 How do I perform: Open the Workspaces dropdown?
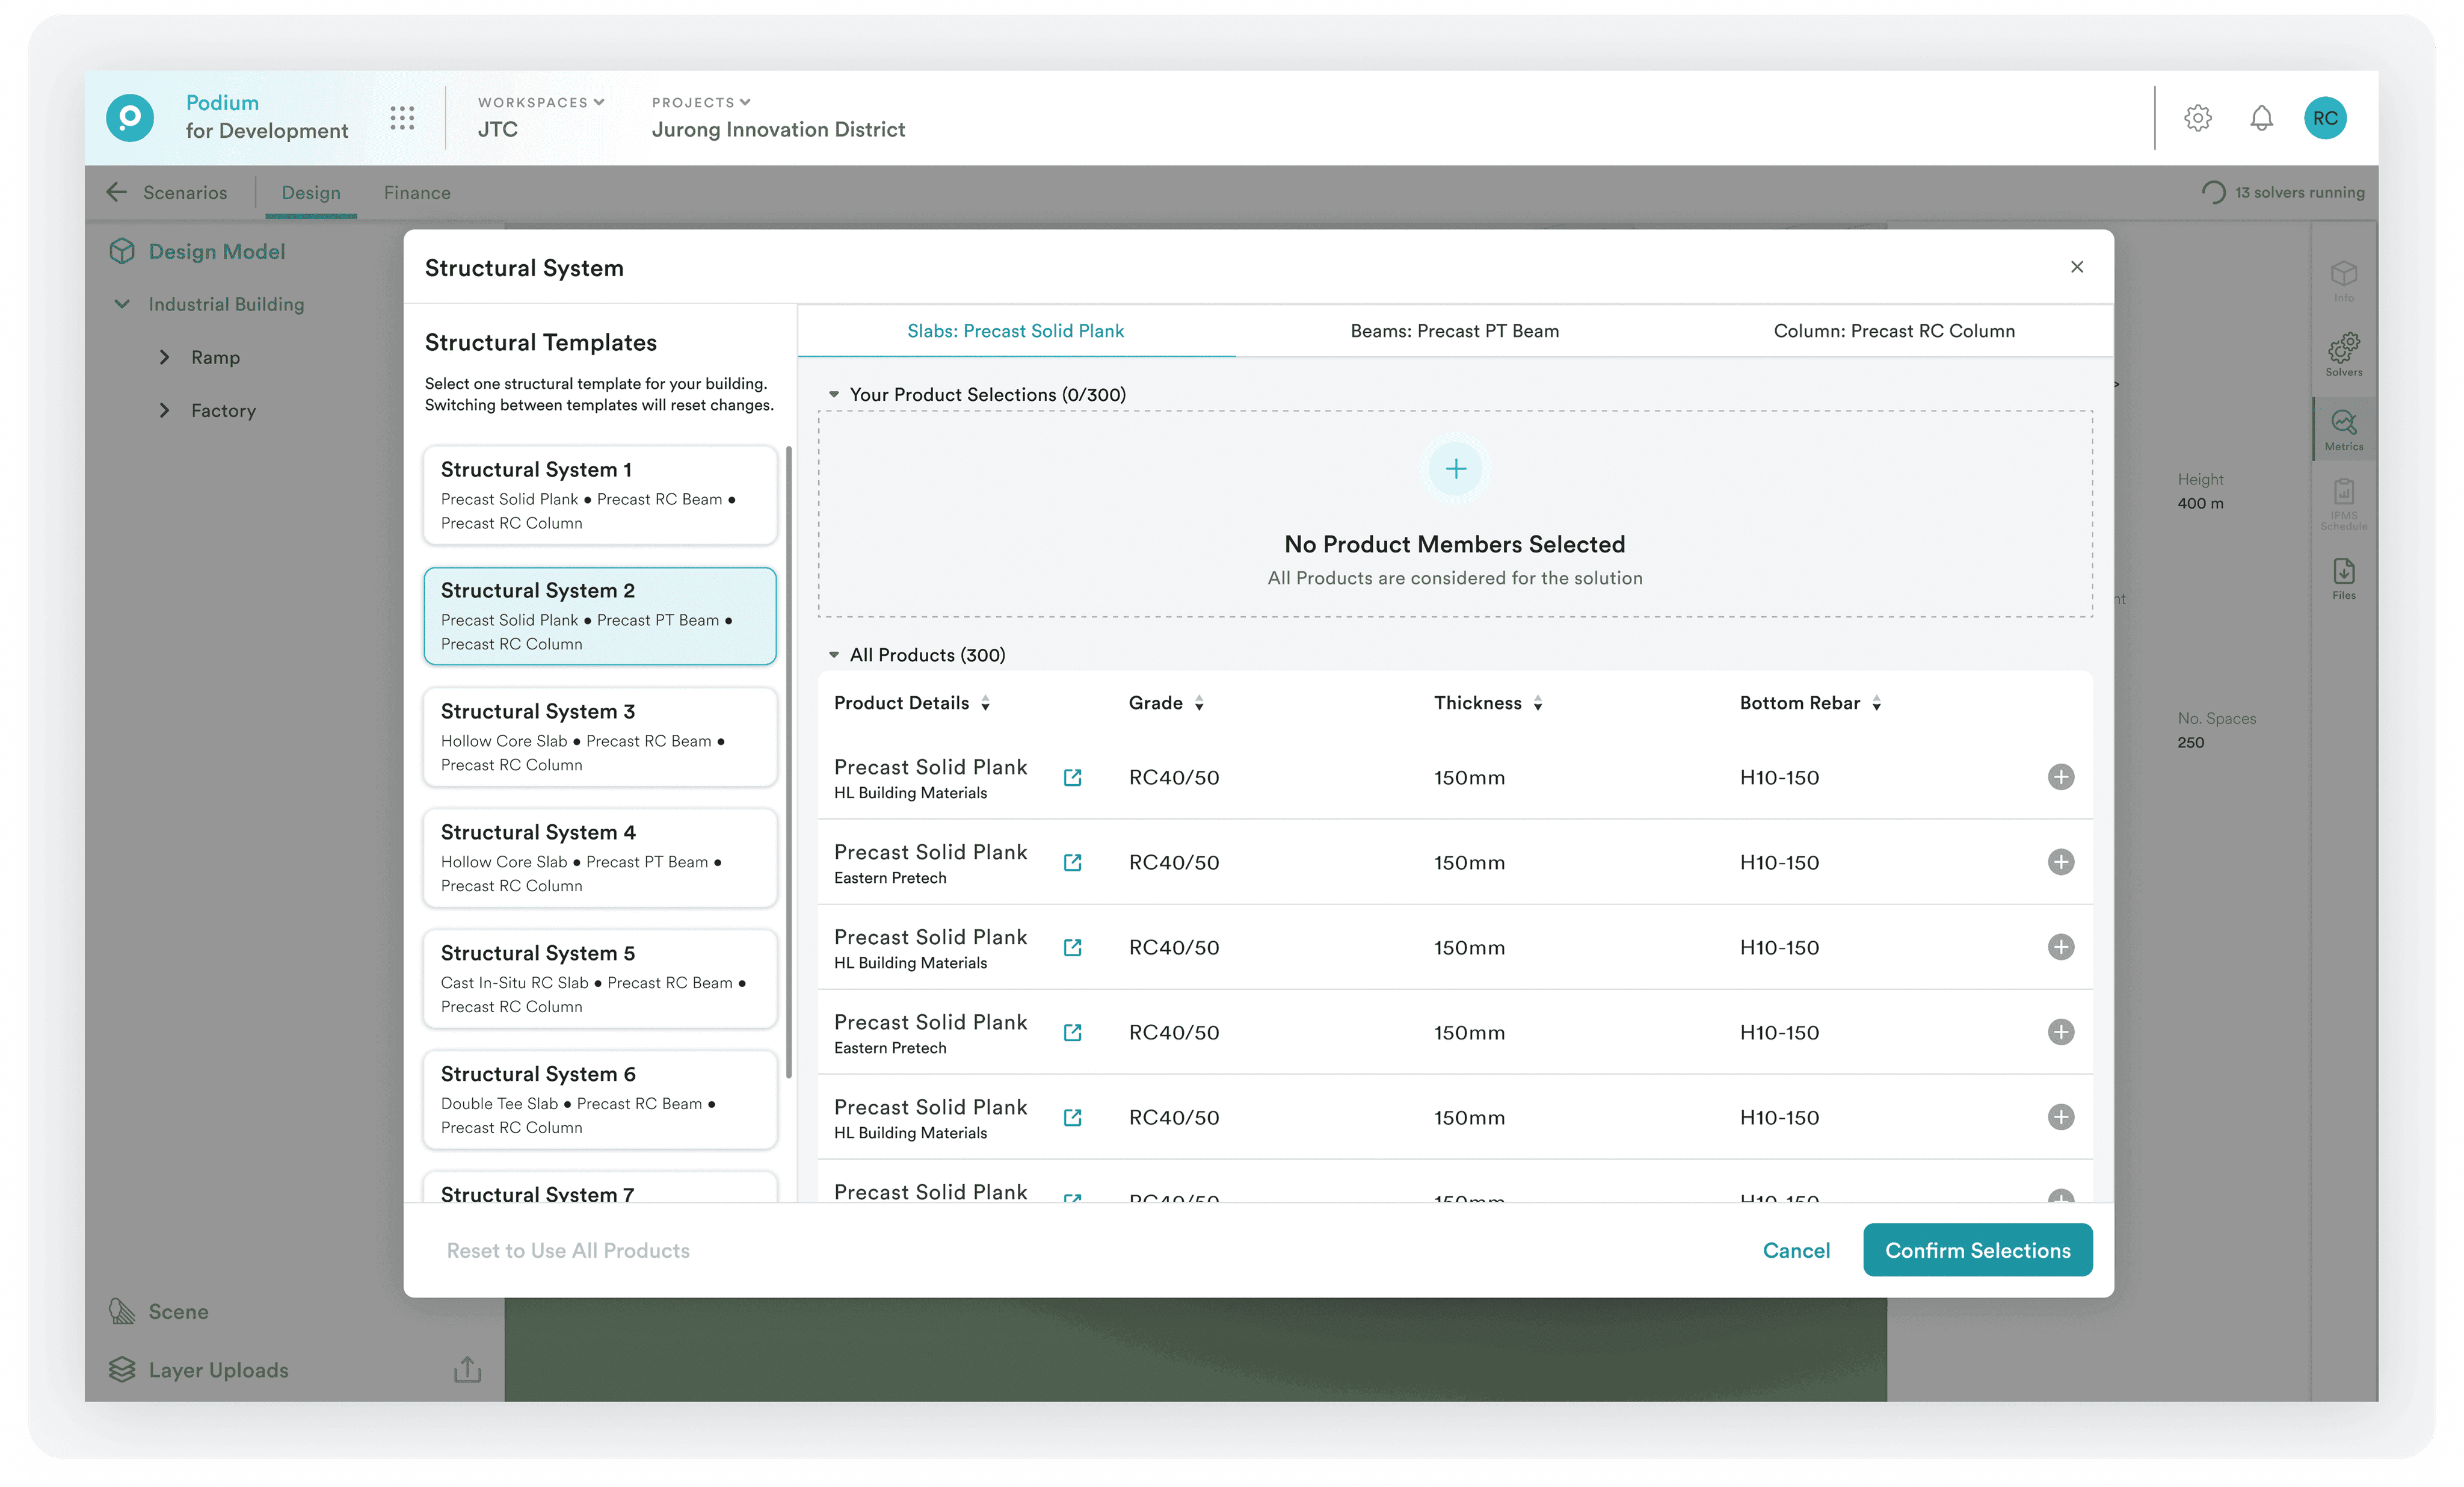(x=541, y=102)
